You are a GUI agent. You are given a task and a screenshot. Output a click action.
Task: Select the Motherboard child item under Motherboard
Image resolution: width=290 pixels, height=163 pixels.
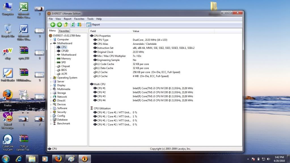[x=69, y=55]
